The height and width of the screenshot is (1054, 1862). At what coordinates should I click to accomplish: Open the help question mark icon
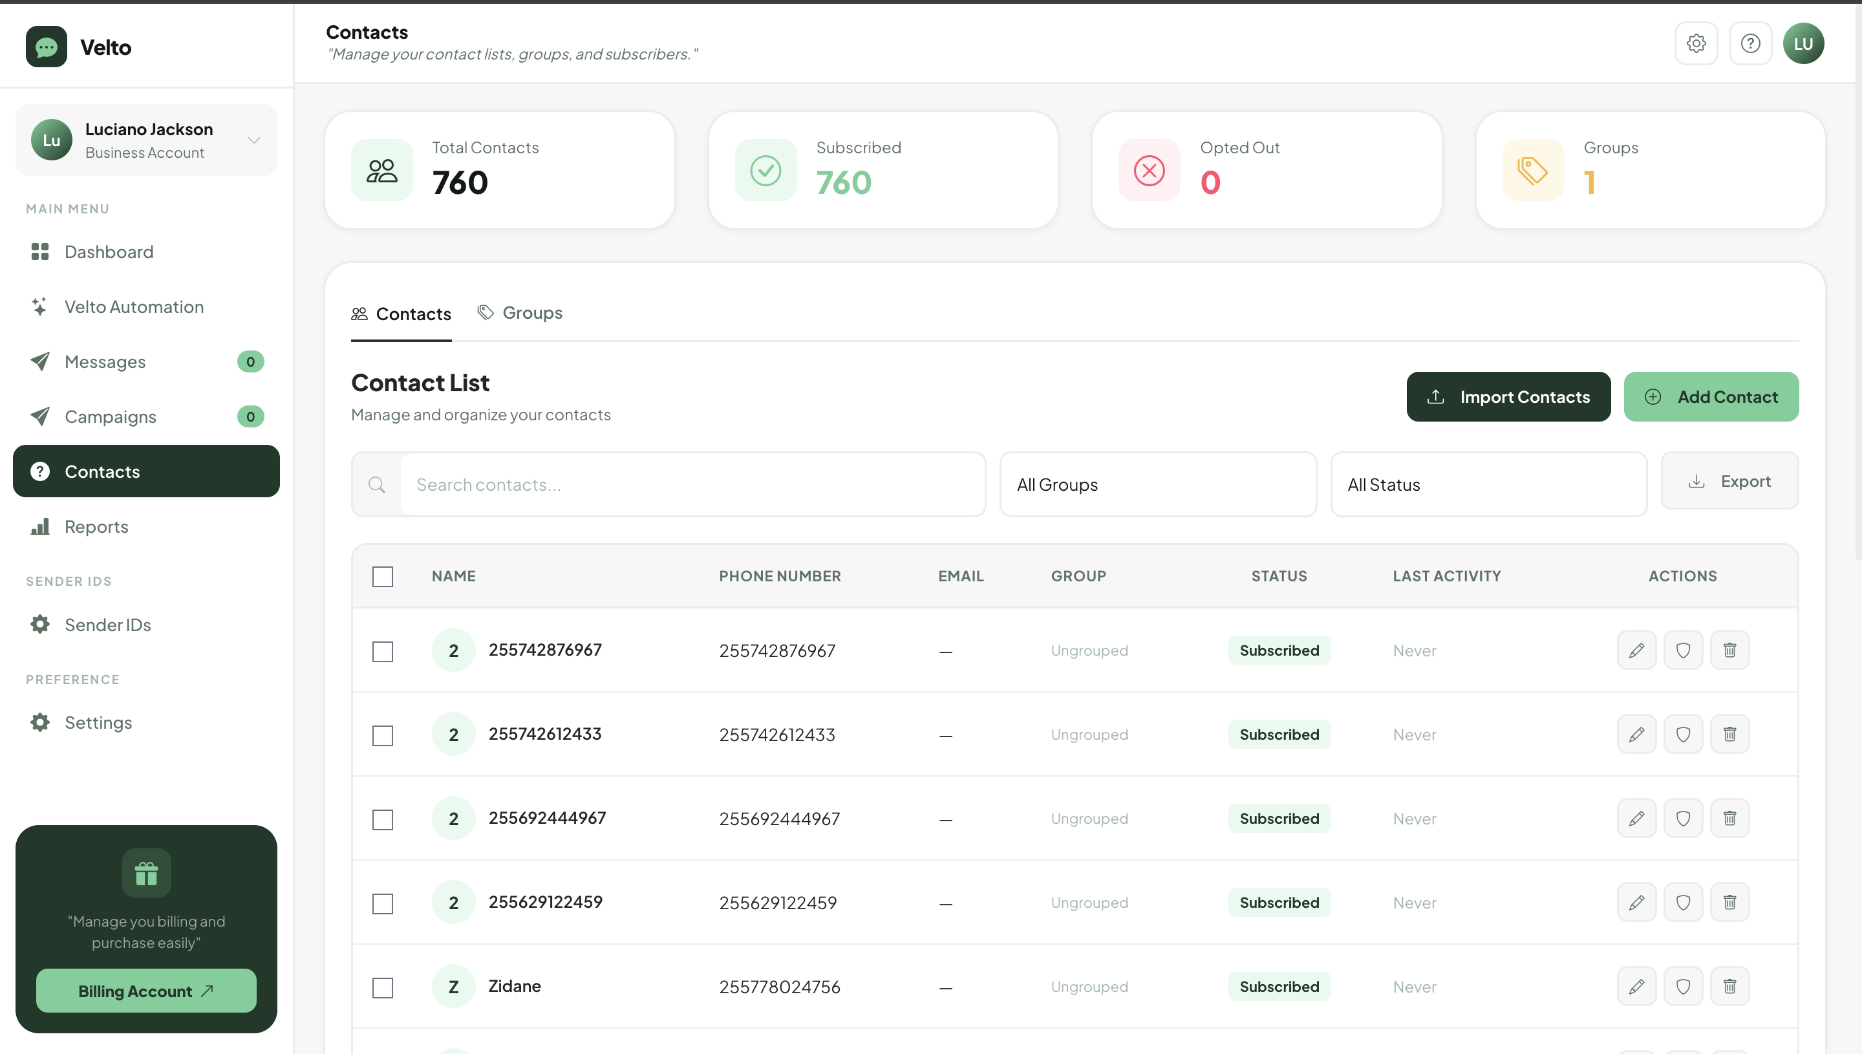(x=1750, y=43)
